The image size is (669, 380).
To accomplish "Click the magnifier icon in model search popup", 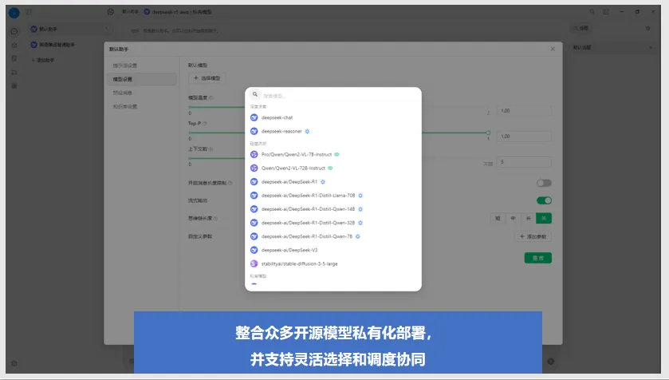I will coord(254,94).
